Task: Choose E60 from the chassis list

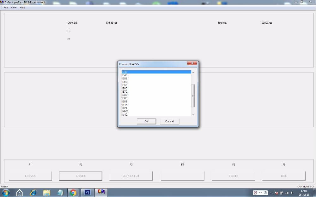Action: [125, 85]
